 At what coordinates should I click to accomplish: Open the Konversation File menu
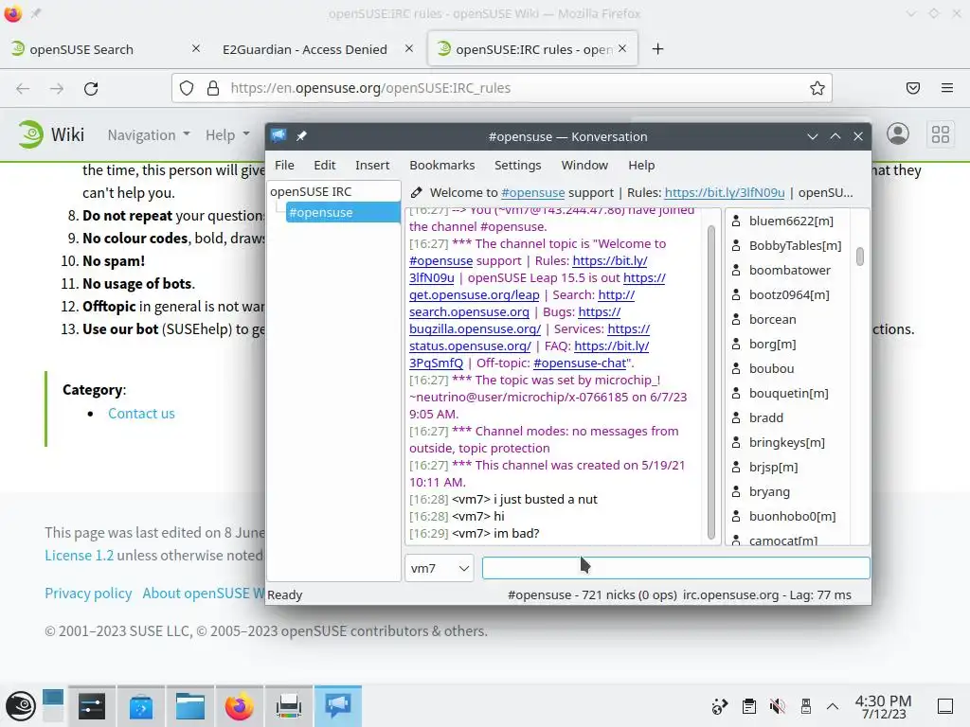(x=284, y=165)
